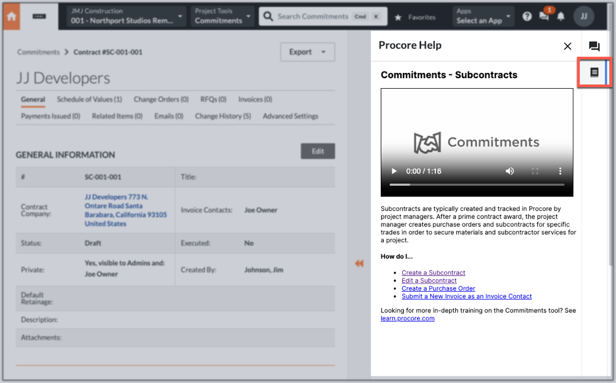
Task: Go to the Procore home icon
Action: pyautogui.click(x=11, y=17)
